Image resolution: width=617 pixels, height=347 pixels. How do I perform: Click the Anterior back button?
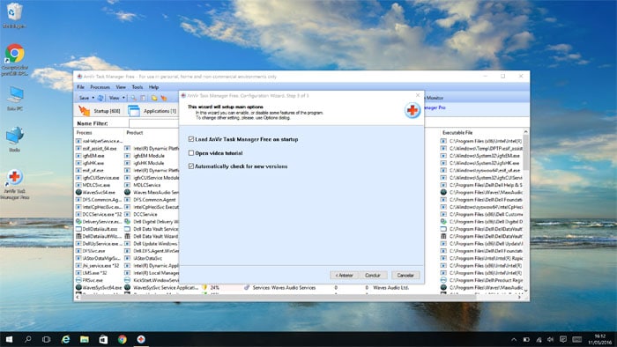pyautogui.click(x=344, y=275)
